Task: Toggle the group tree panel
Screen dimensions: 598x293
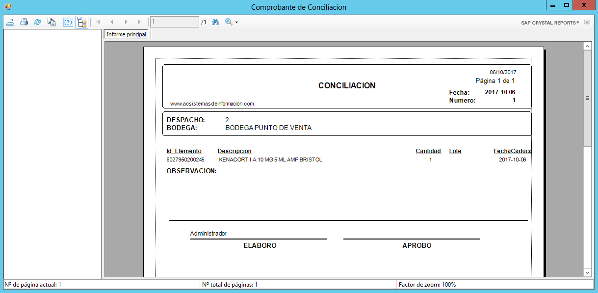Action: [81, 22]
